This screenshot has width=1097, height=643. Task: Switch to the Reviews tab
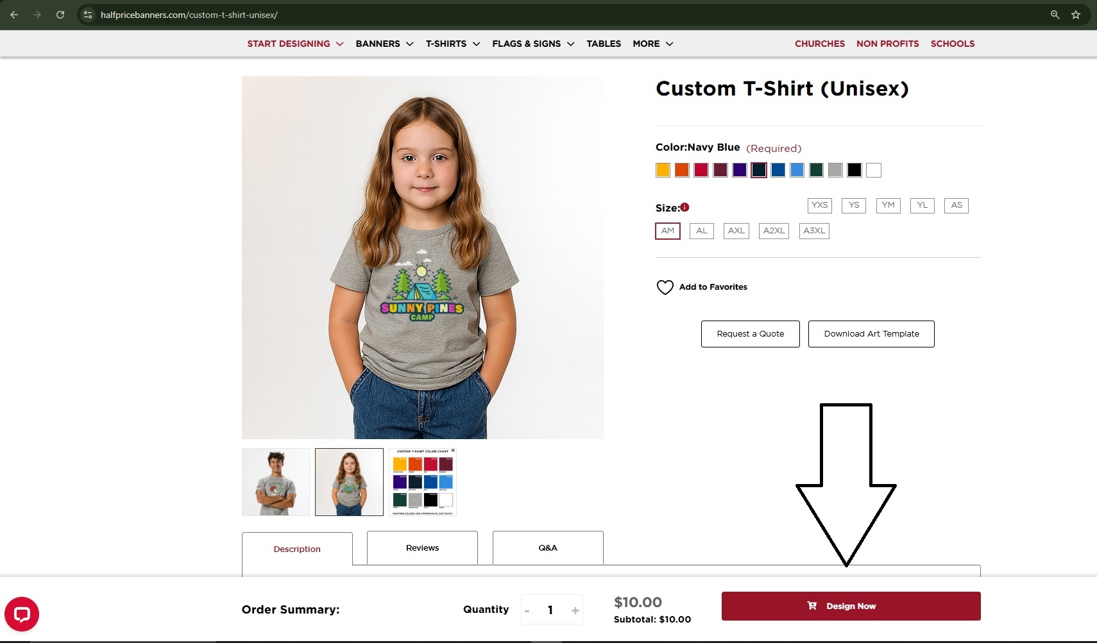[x=422, y=548]
